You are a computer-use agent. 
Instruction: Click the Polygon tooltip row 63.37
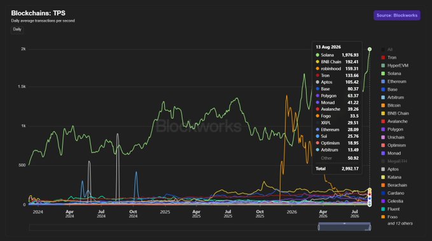point(337,96)
